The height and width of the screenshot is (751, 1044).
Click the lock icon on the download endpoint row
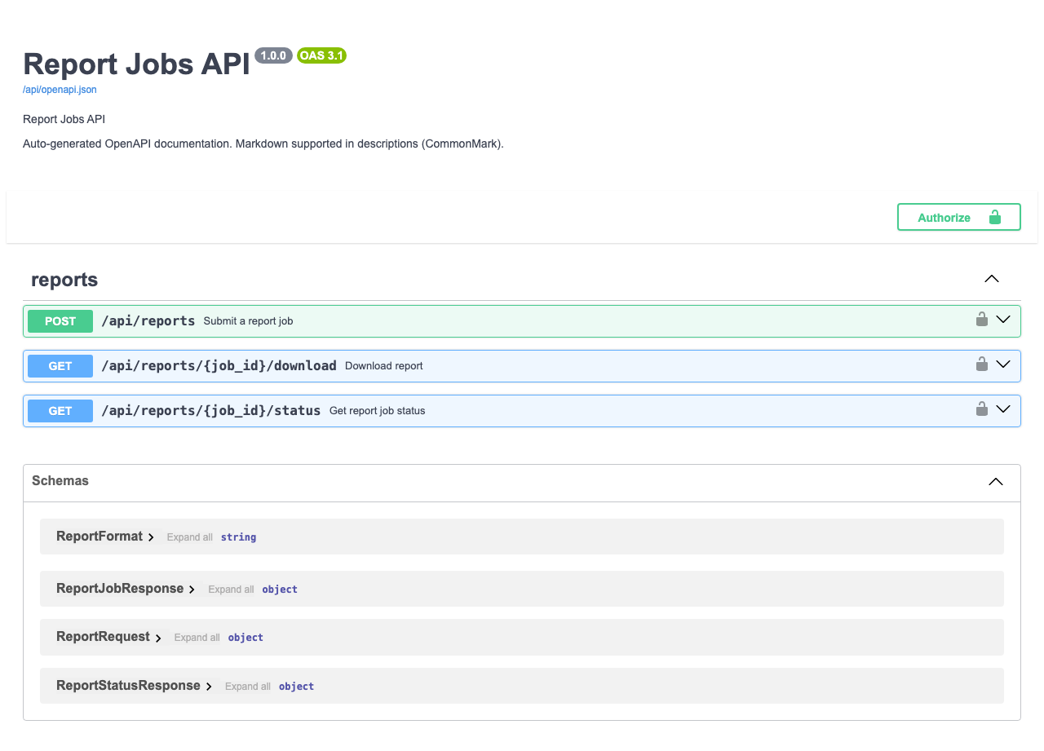[x=982, y=364]
